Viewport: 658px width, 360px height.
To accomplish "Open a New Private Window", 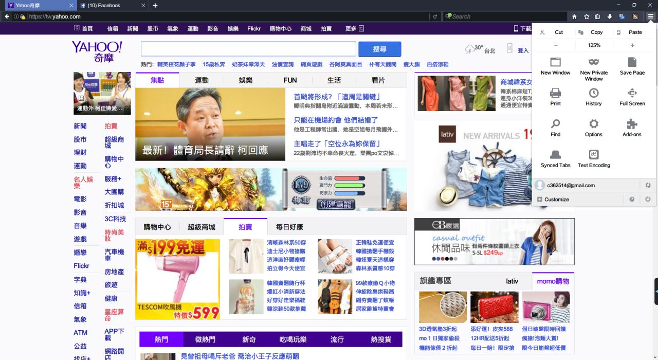I will pos(594,69).
